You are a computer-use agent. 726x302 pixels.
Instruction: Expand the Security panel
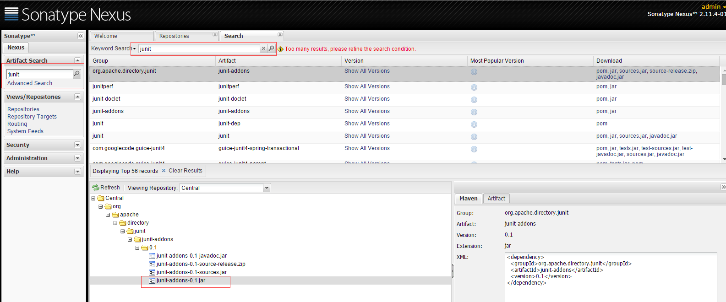click(x=77, y=145)
